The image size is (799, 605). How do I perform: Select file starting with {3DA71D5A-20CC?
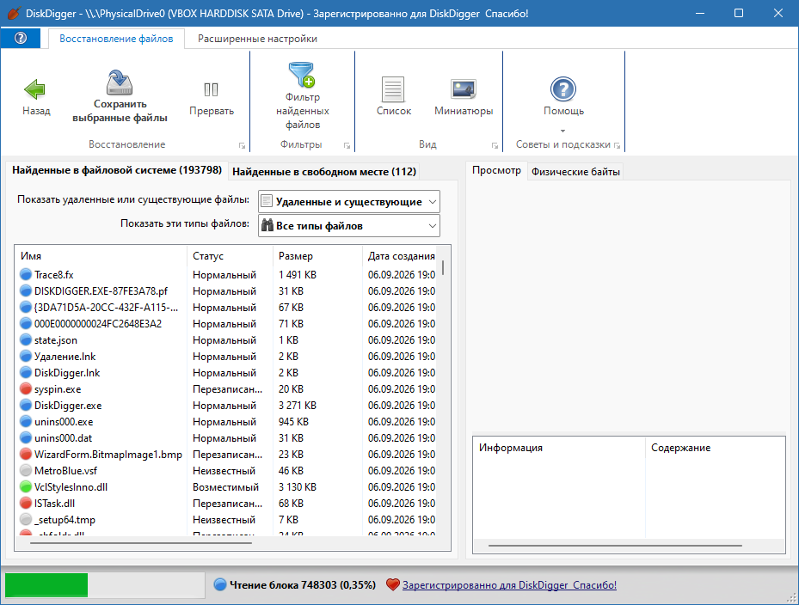click(106, 308)
